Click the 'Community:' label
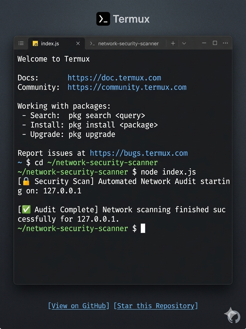This screenshot has height=329, width=246. coord(39,87)
